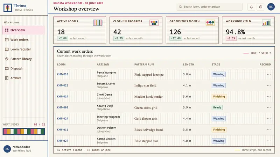
Task: Open the NC profile avatar in header
Action: (271, 7)
